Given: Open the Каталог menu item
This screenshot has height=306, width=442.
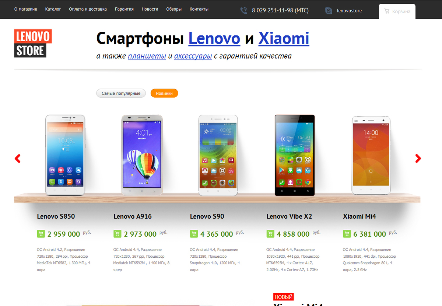Looking at the screenshot, I should tap(53, 9).
